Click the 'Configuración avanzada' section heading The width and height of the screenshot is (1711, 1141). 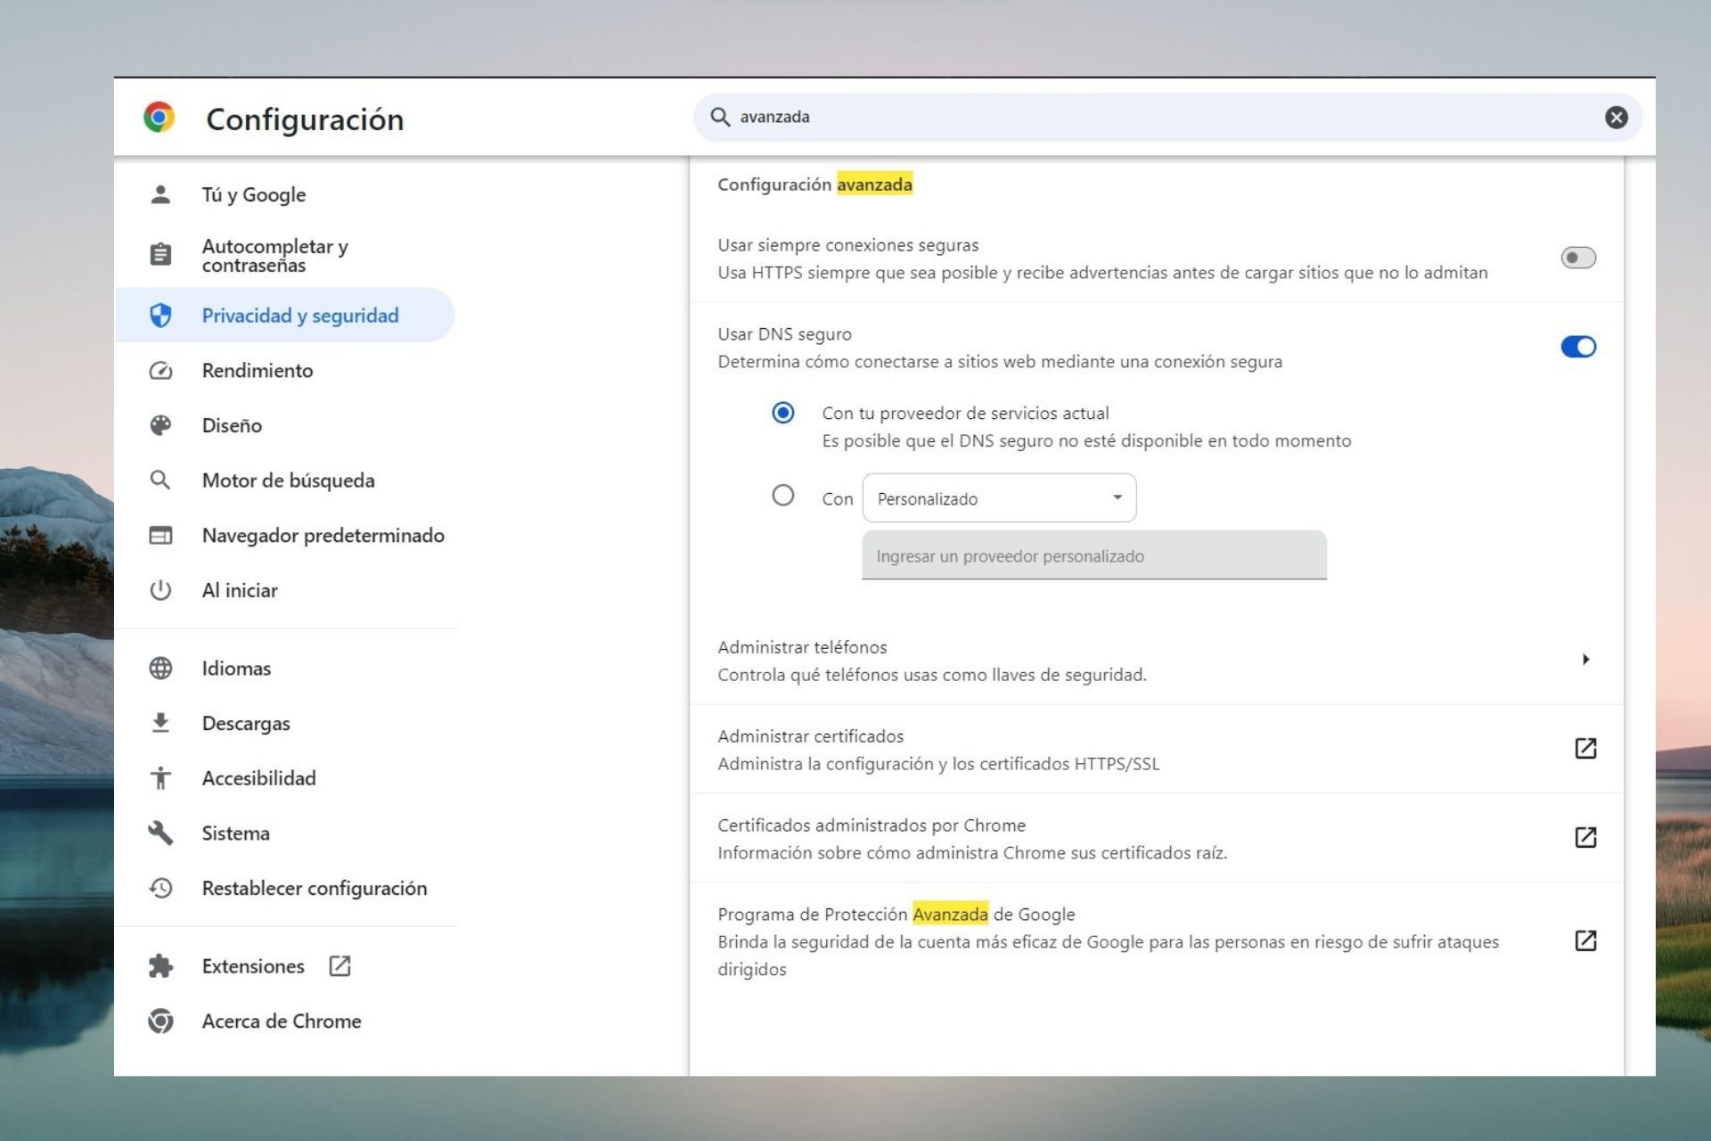click(x=815, y=185)
